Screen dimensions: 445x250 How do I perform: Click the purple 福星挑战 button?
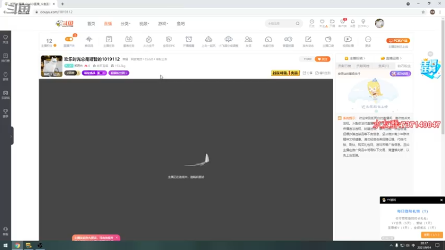pyautogui.click(x=94, y=73)
